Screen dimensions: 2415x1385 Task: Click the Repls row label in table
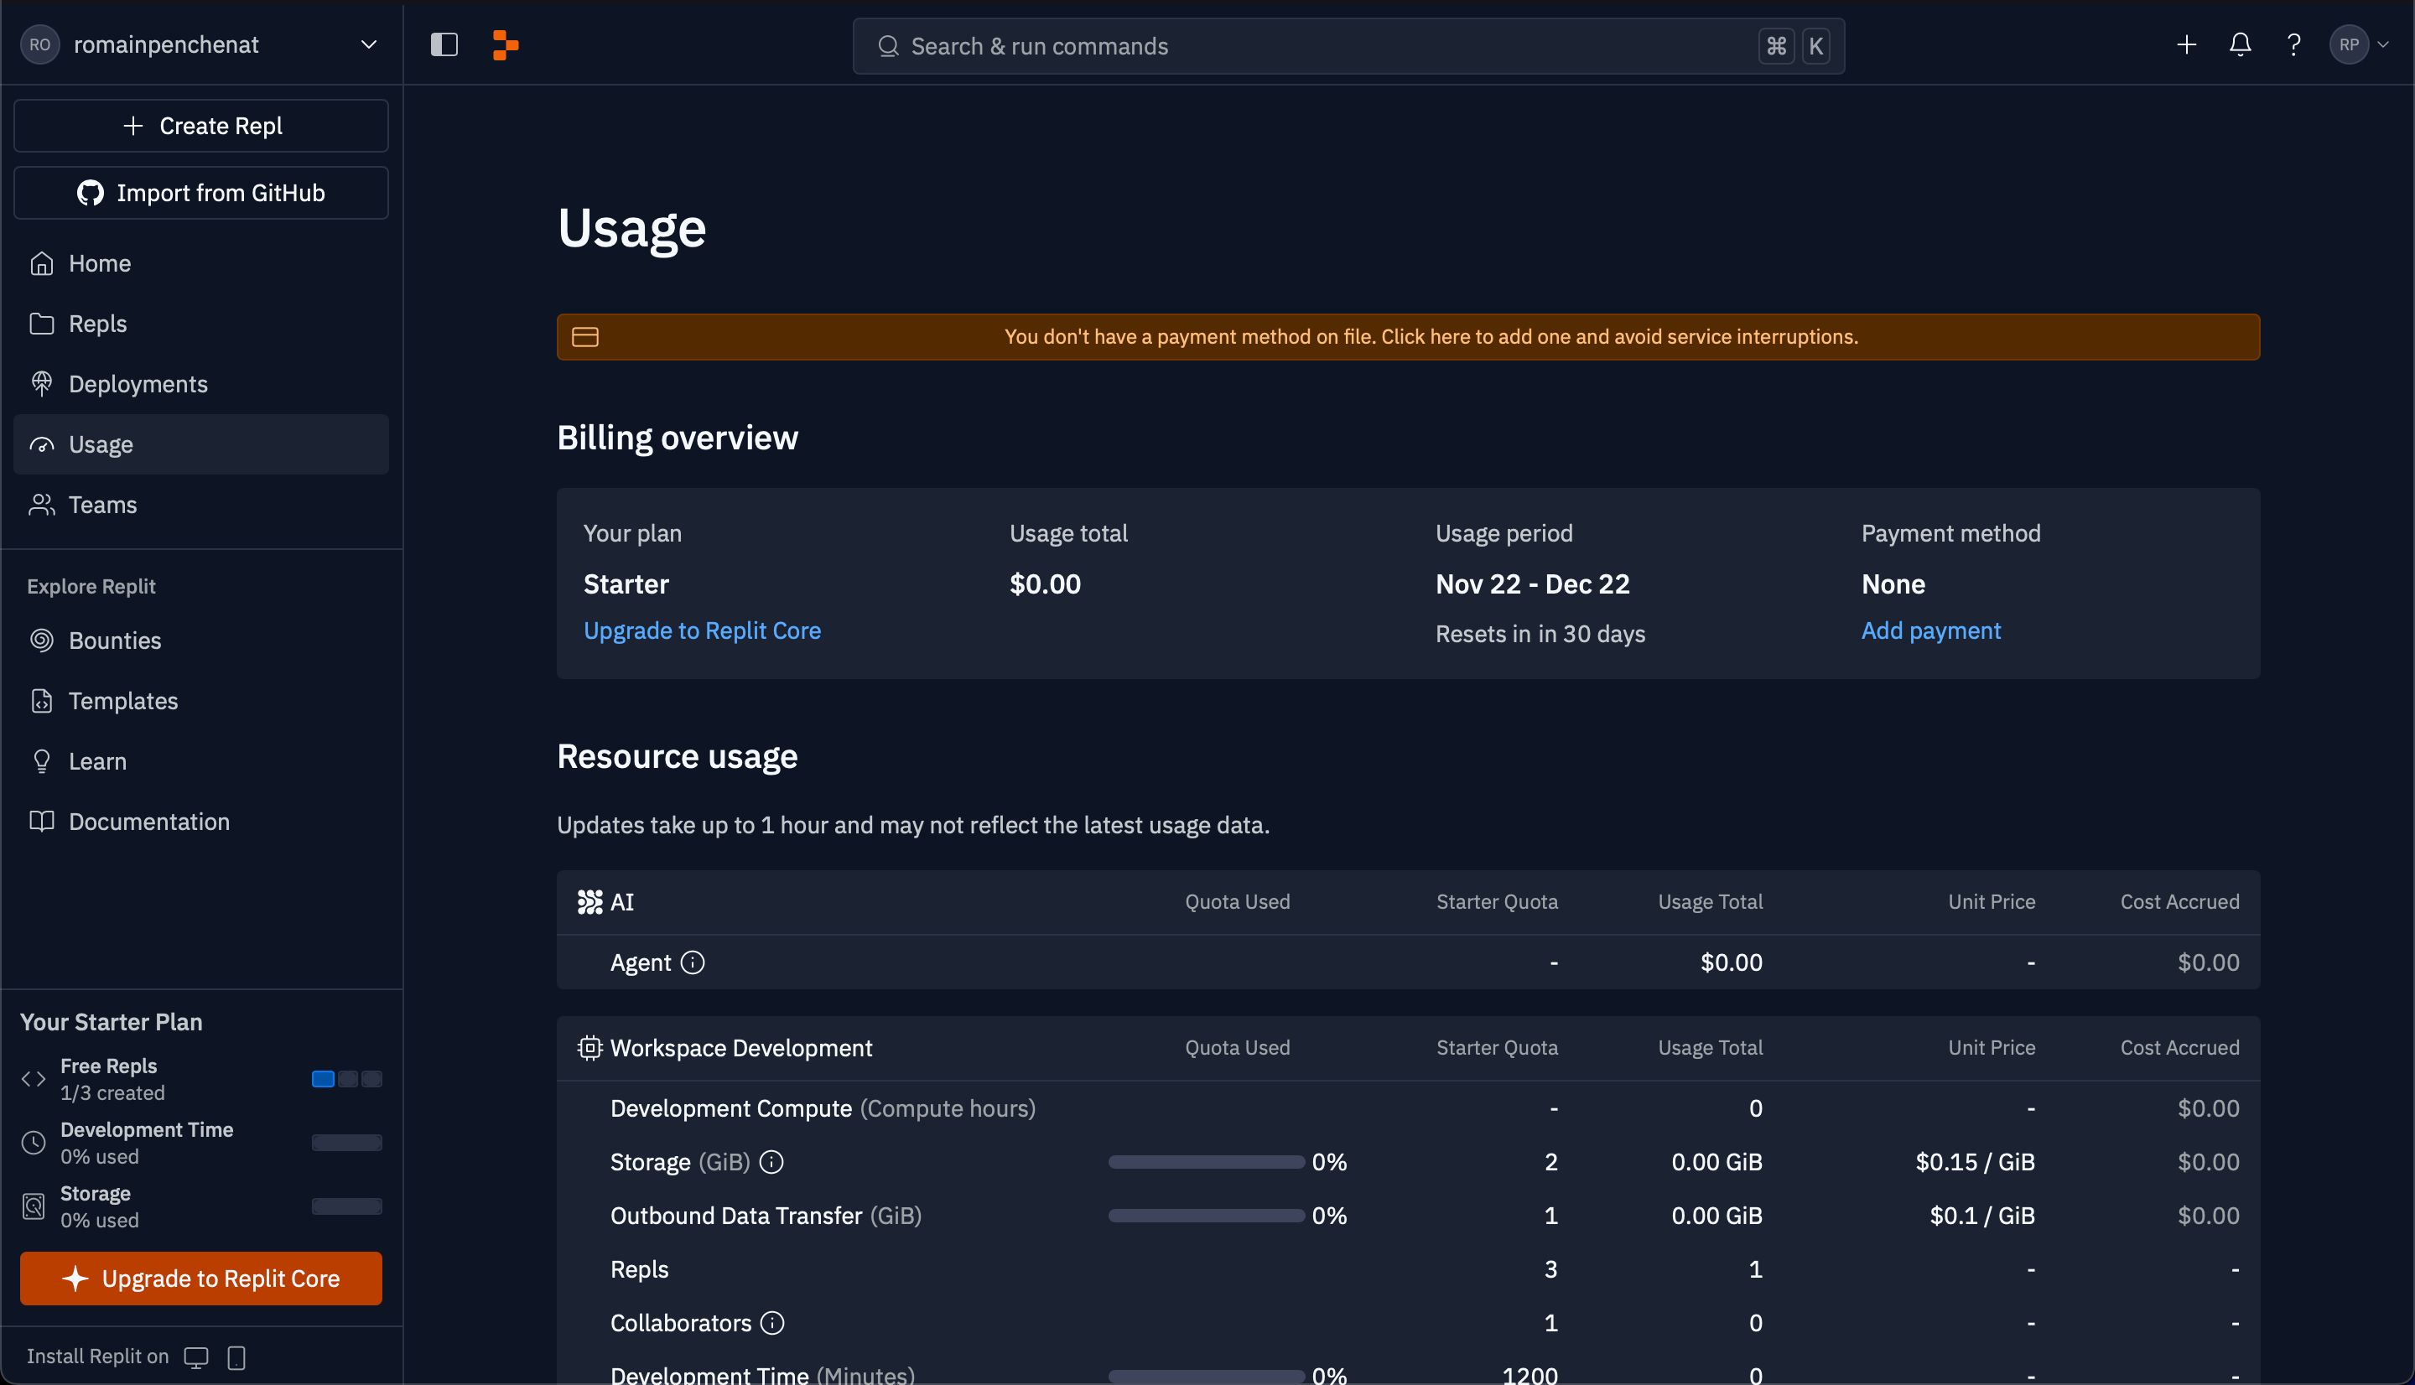click(639, 1269)
